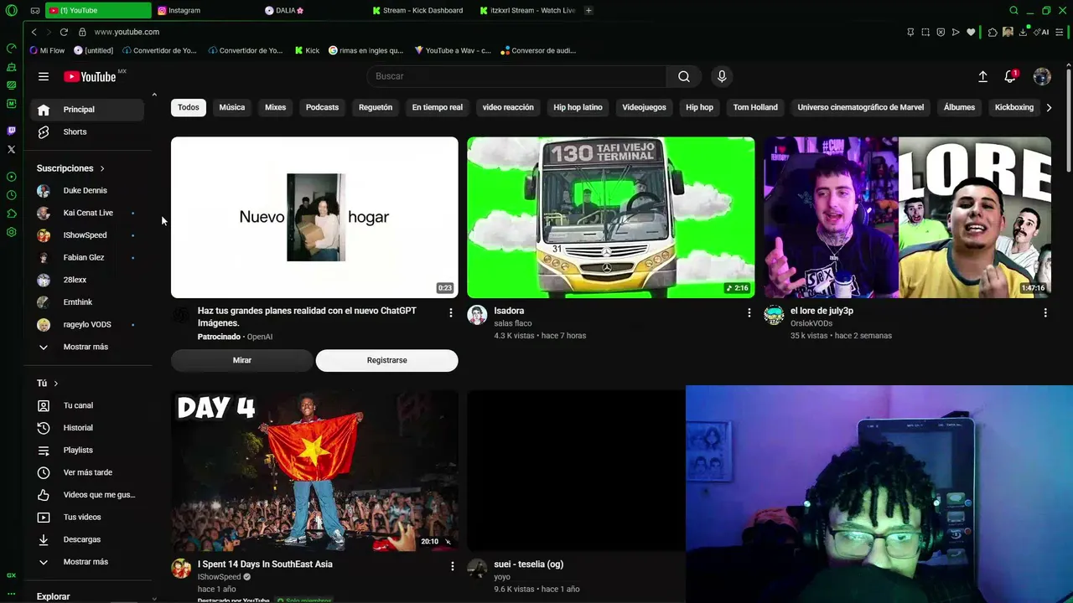Open Easy Setup sliders icon
Viewport: 1073px width, 603px height.
pos(1060,32)
